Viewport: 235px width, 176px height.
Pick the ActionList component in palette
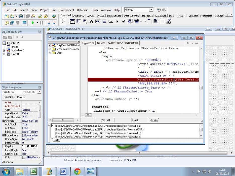click(169, 21)
